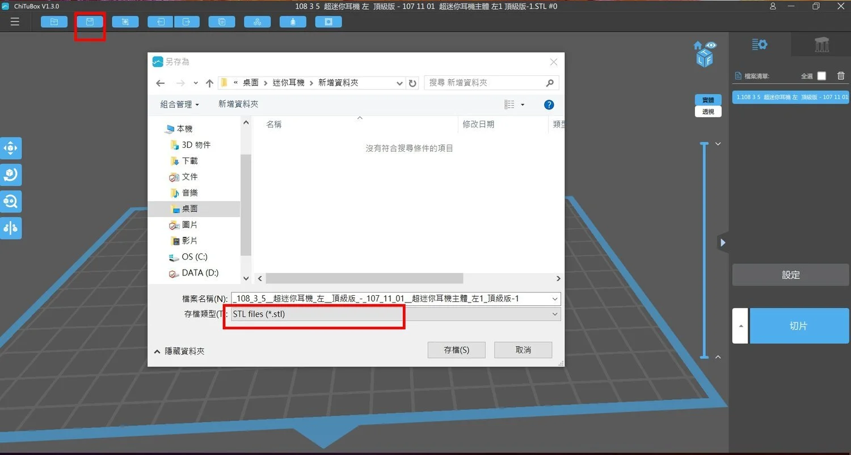
Task: Click the redo toolbar arrow
Action: point(187,22)
